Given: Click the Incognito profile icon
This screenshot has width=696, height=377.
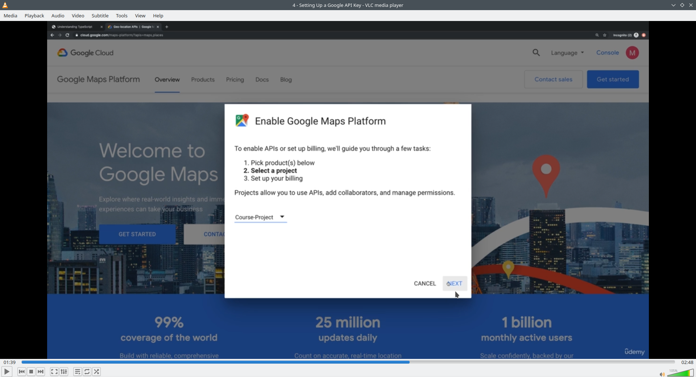Looking at the screenshot, I should (x=636, y=35).
